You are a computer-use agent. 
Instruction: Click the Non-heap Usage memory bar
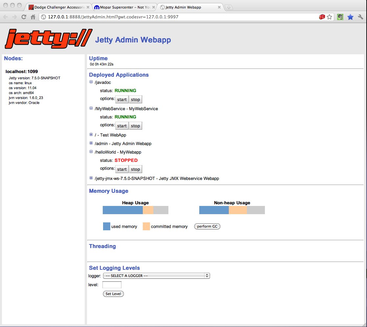tap(232, 210)
